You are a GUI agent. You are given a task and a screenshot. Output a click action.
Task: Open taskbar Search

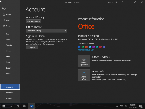(x=11, y=106)
